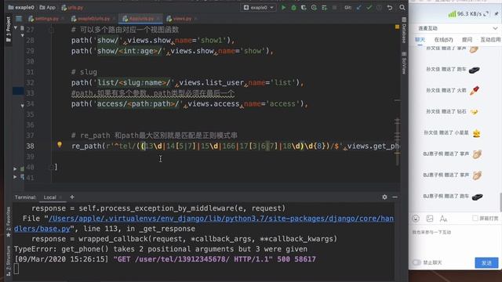Image resolution: width=502 pixels, height=282 pixels.
Task: Click the bookmark marker beside line 33
Action: pos(18,91)
